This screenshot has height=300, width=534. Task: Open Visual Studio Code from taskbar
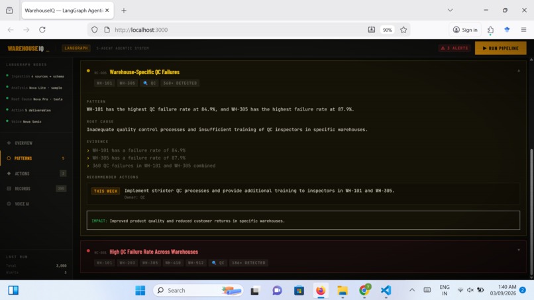click(x=386, y=291)
